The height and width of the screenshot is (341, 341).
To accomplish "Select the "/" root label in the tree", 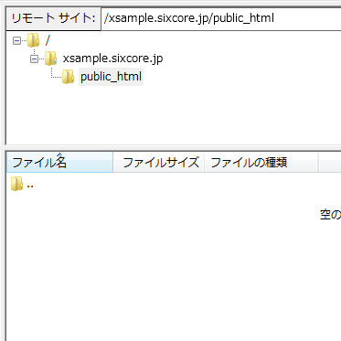I will pos(48,40).
